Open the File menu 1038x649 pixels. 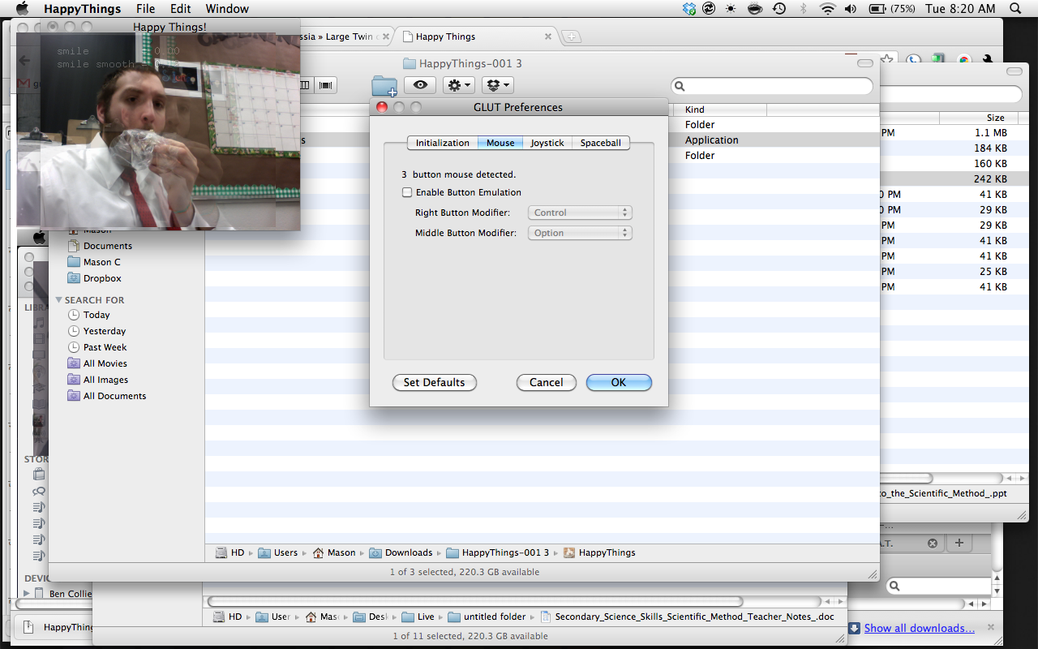pyautogui.click(x=146, y=9)
